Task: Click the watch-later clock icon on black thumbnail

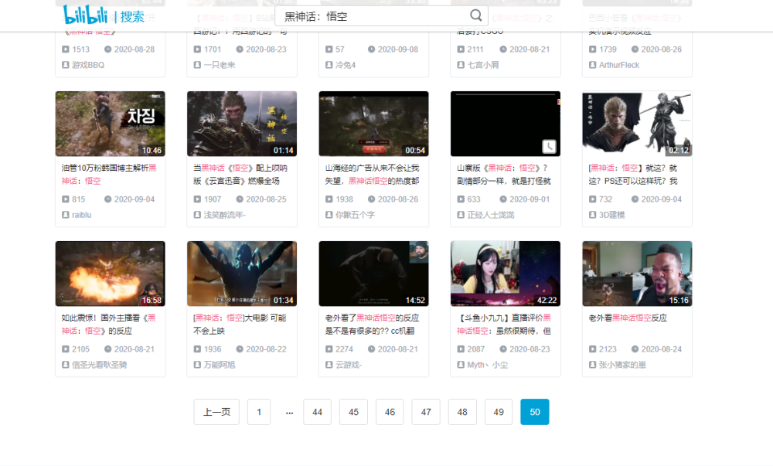Action: tap(549, 146)
